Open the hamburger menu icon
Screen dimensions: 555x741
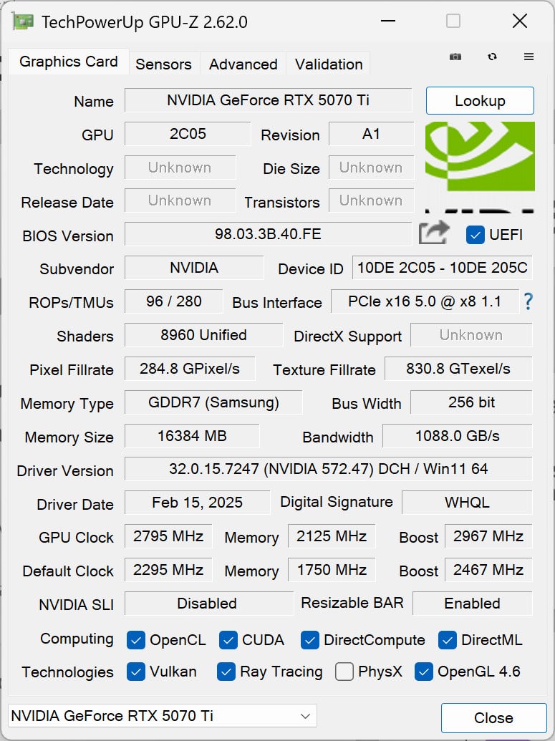[529, 57]
